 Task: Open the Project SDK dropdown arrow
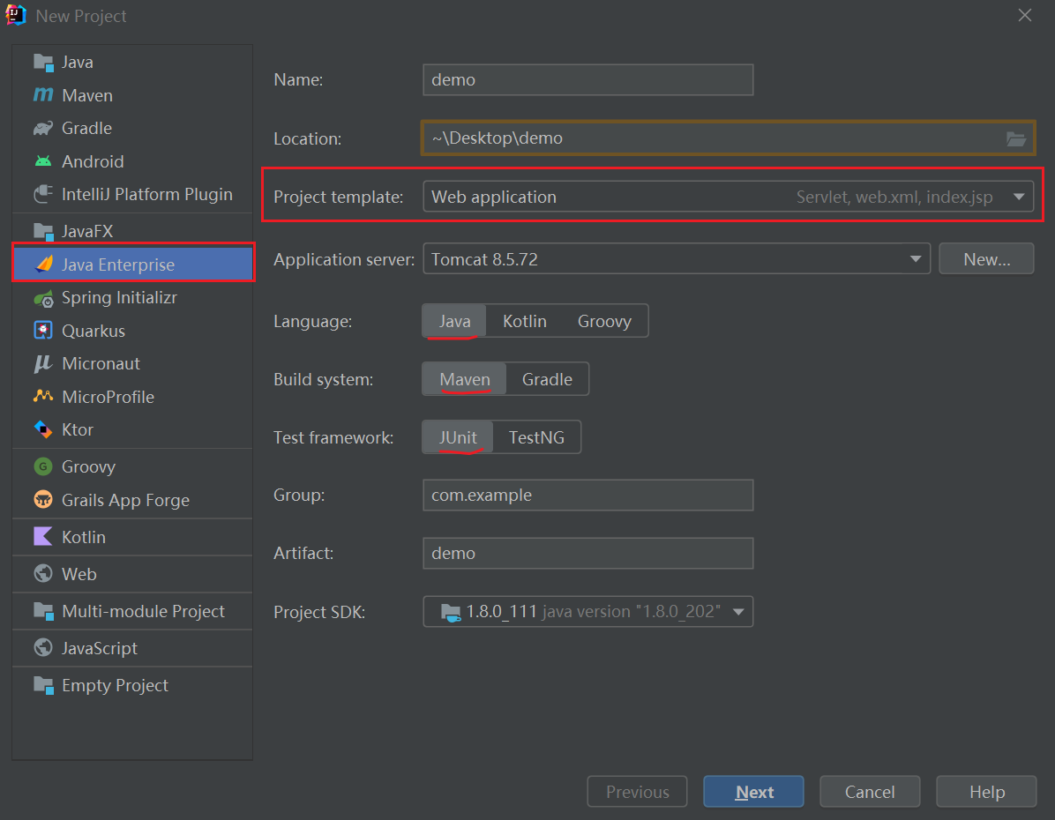coord(738,612)
